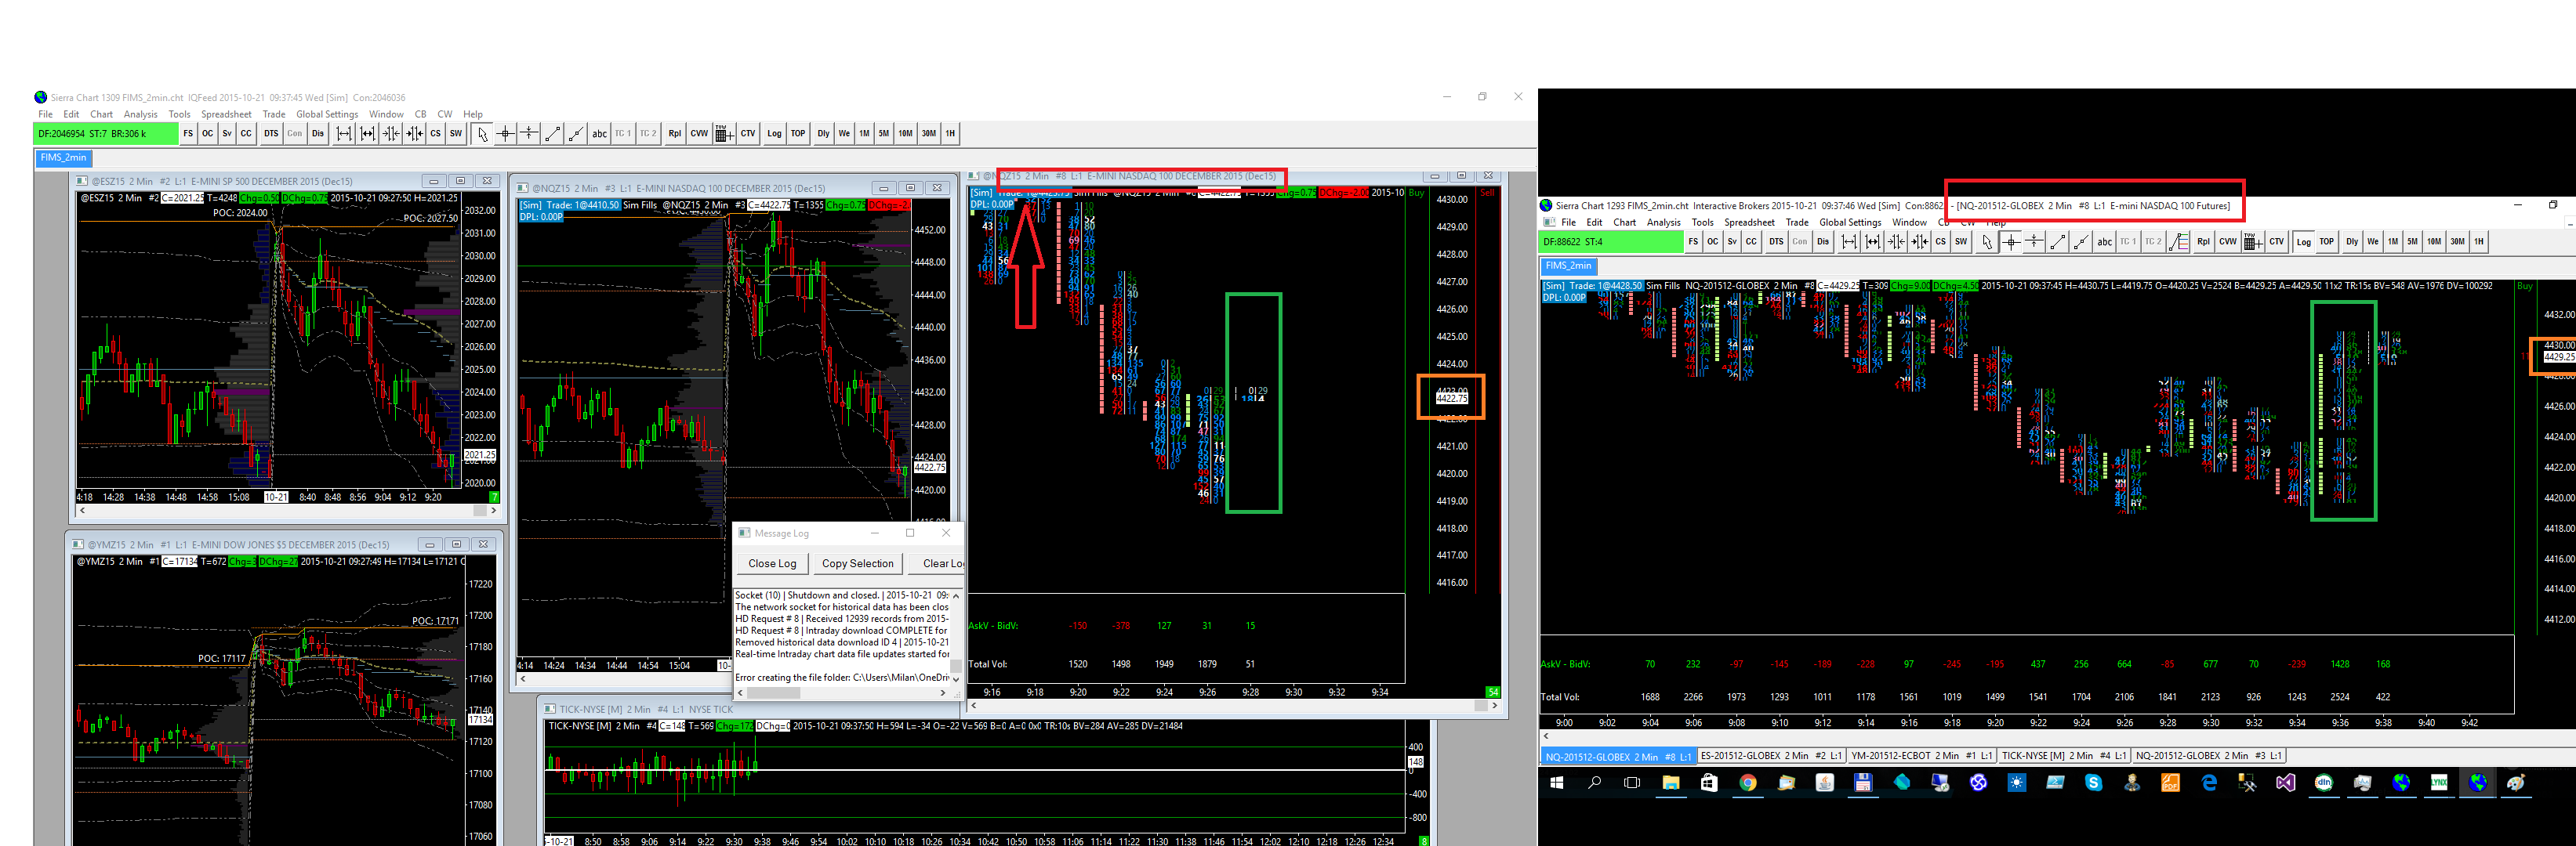Viewport: 2576px width, 846px height.
Task: Click the Skype icon in the Windows taskbar
Action: (x=2093, y=783)
